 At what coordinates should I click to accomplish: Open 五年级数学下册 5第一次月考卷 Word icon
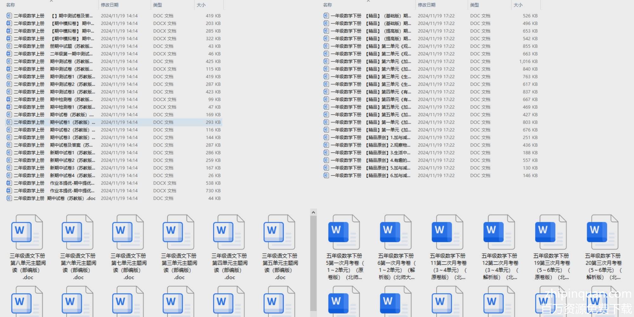coord(344,232)
